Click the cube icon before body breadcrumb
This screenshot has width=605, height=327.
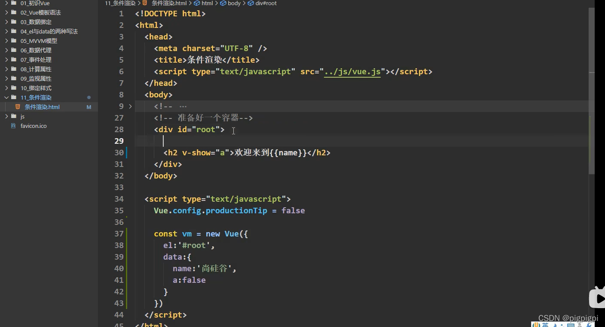pos(223,3)
